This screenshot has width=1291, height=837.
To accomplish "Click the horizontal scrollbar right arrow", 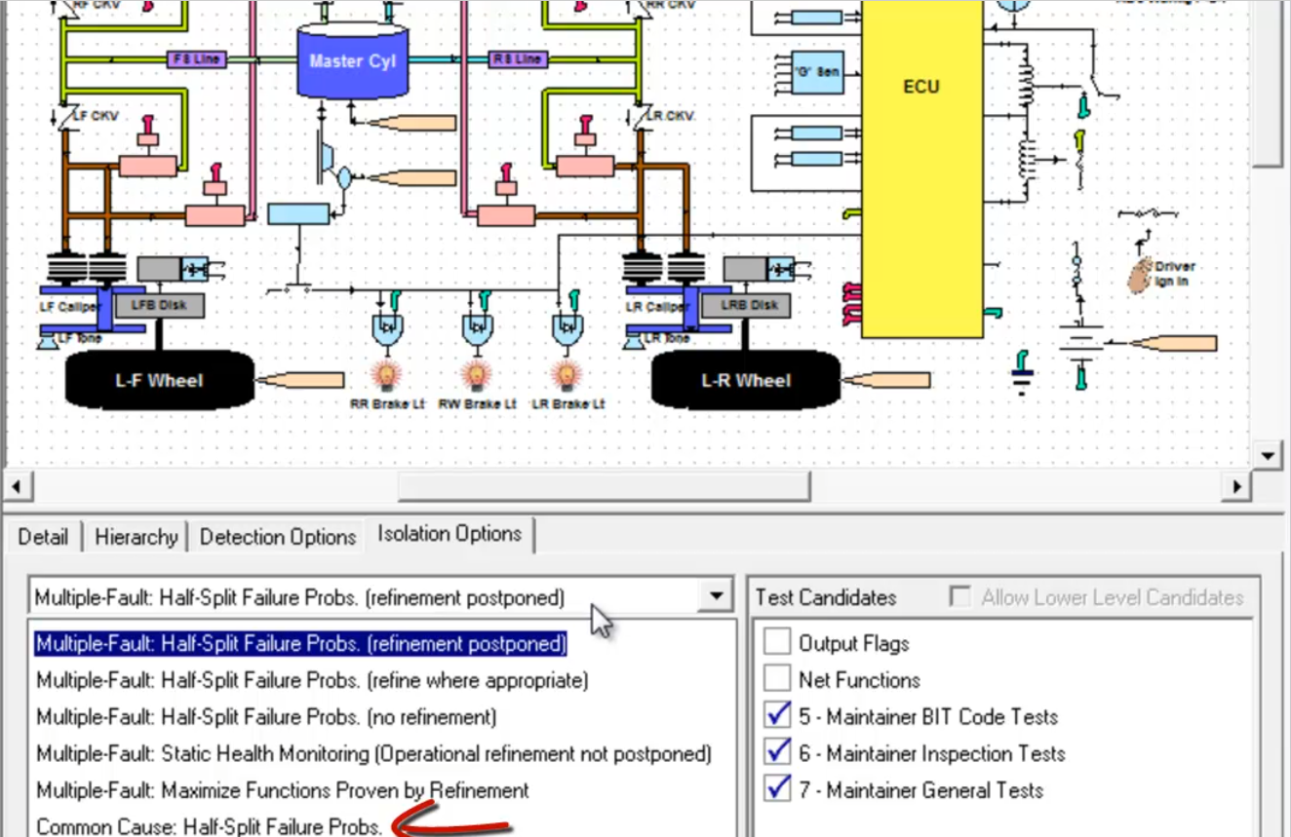I will (1237, 485).
